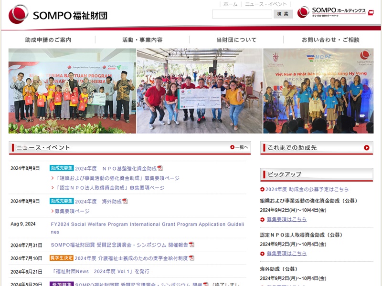Open the 募集要項ページ link under 海外助成
Image resolution: width=382 pixels, height=286 pixels.
pyautogui.click(x=72, y=211)
